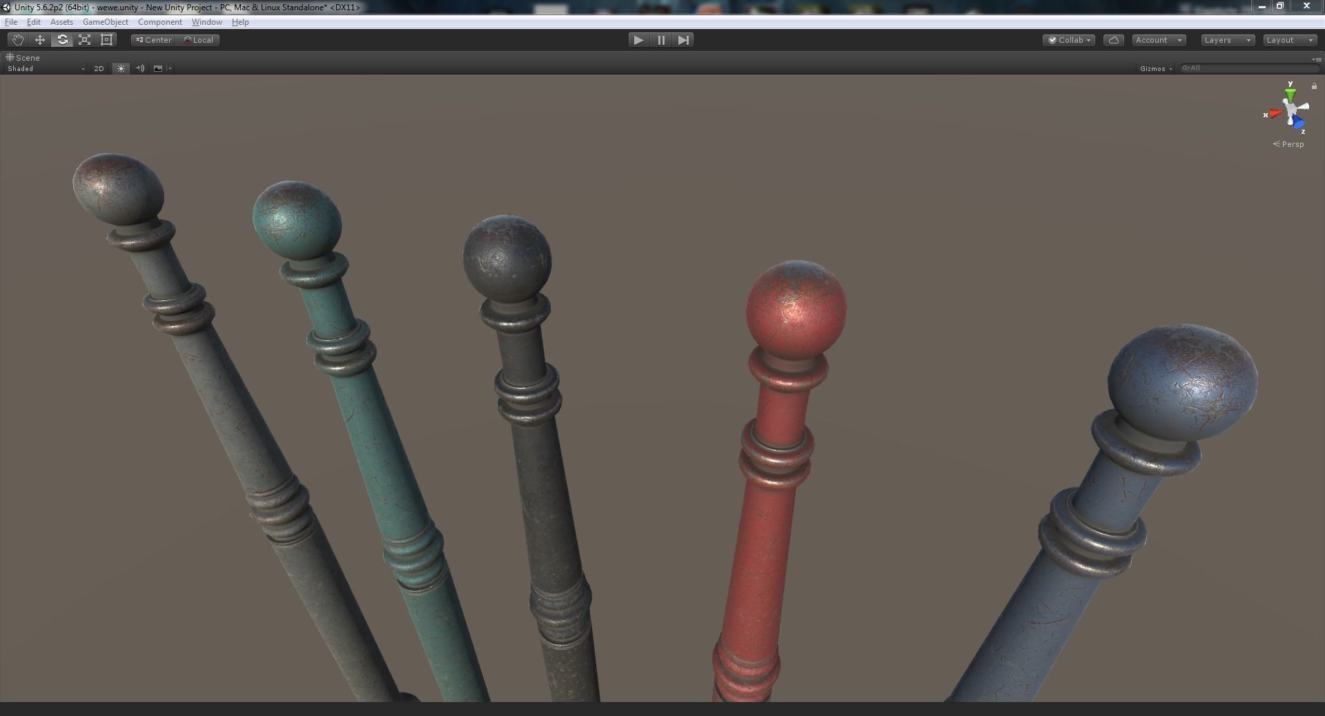The height and width of the screenshot is (716, 1325).
Task: Select the Rect transform tool
Action: point(106,40)
